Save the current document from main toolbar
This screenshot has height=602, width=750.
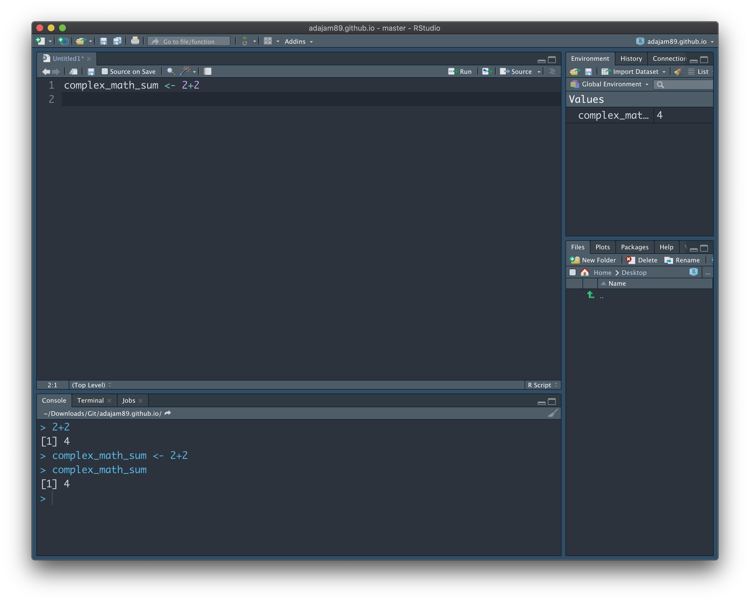coord(103,41)
